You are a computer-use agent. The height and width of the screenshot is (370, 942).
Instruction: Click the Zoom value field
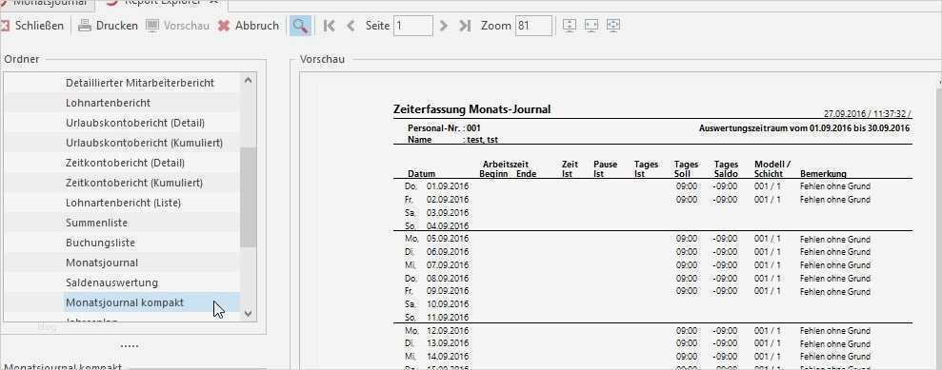pyautogui.click(x=533, y=26)
